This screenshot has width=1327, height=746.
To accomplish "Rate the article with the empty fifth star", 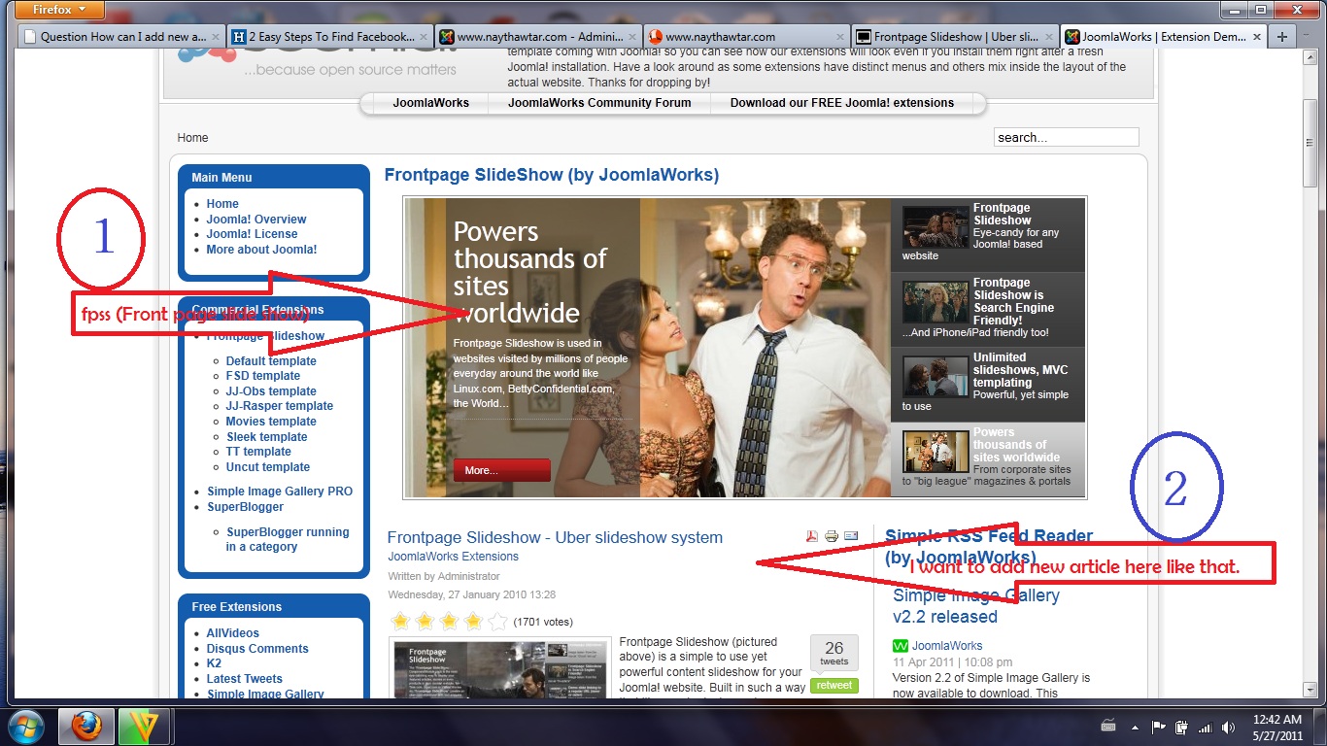I will point(496,622).
